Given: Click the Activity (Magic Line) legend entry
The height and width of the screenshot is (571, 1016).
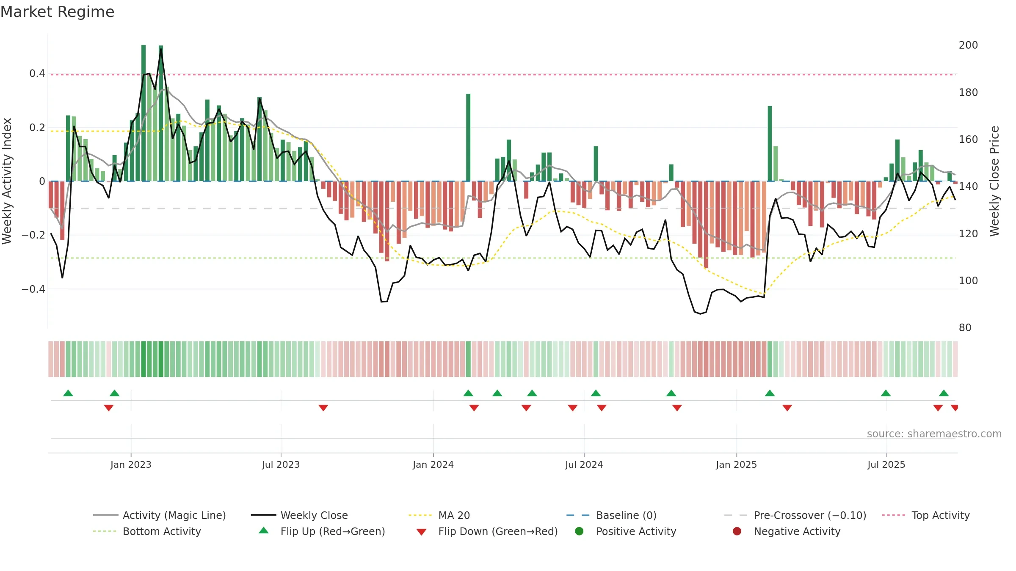Looking at the screenshot, I should 160,515.
